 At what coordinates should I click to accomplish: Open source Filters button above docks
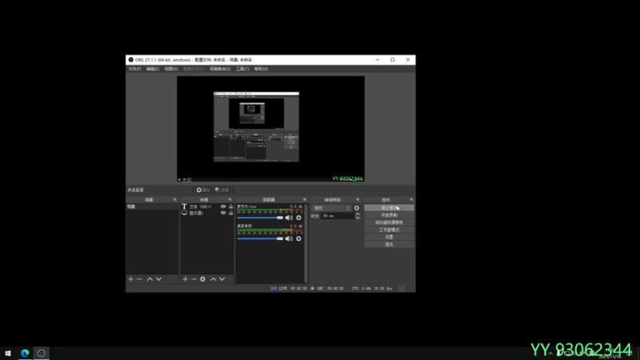[x=222, y=190]
